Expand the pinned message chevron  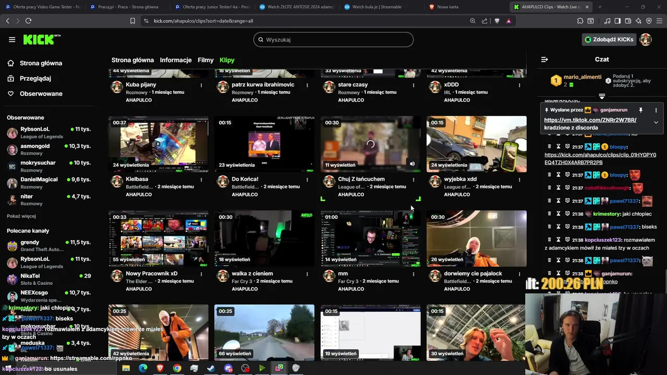click(x=656, y=122)
